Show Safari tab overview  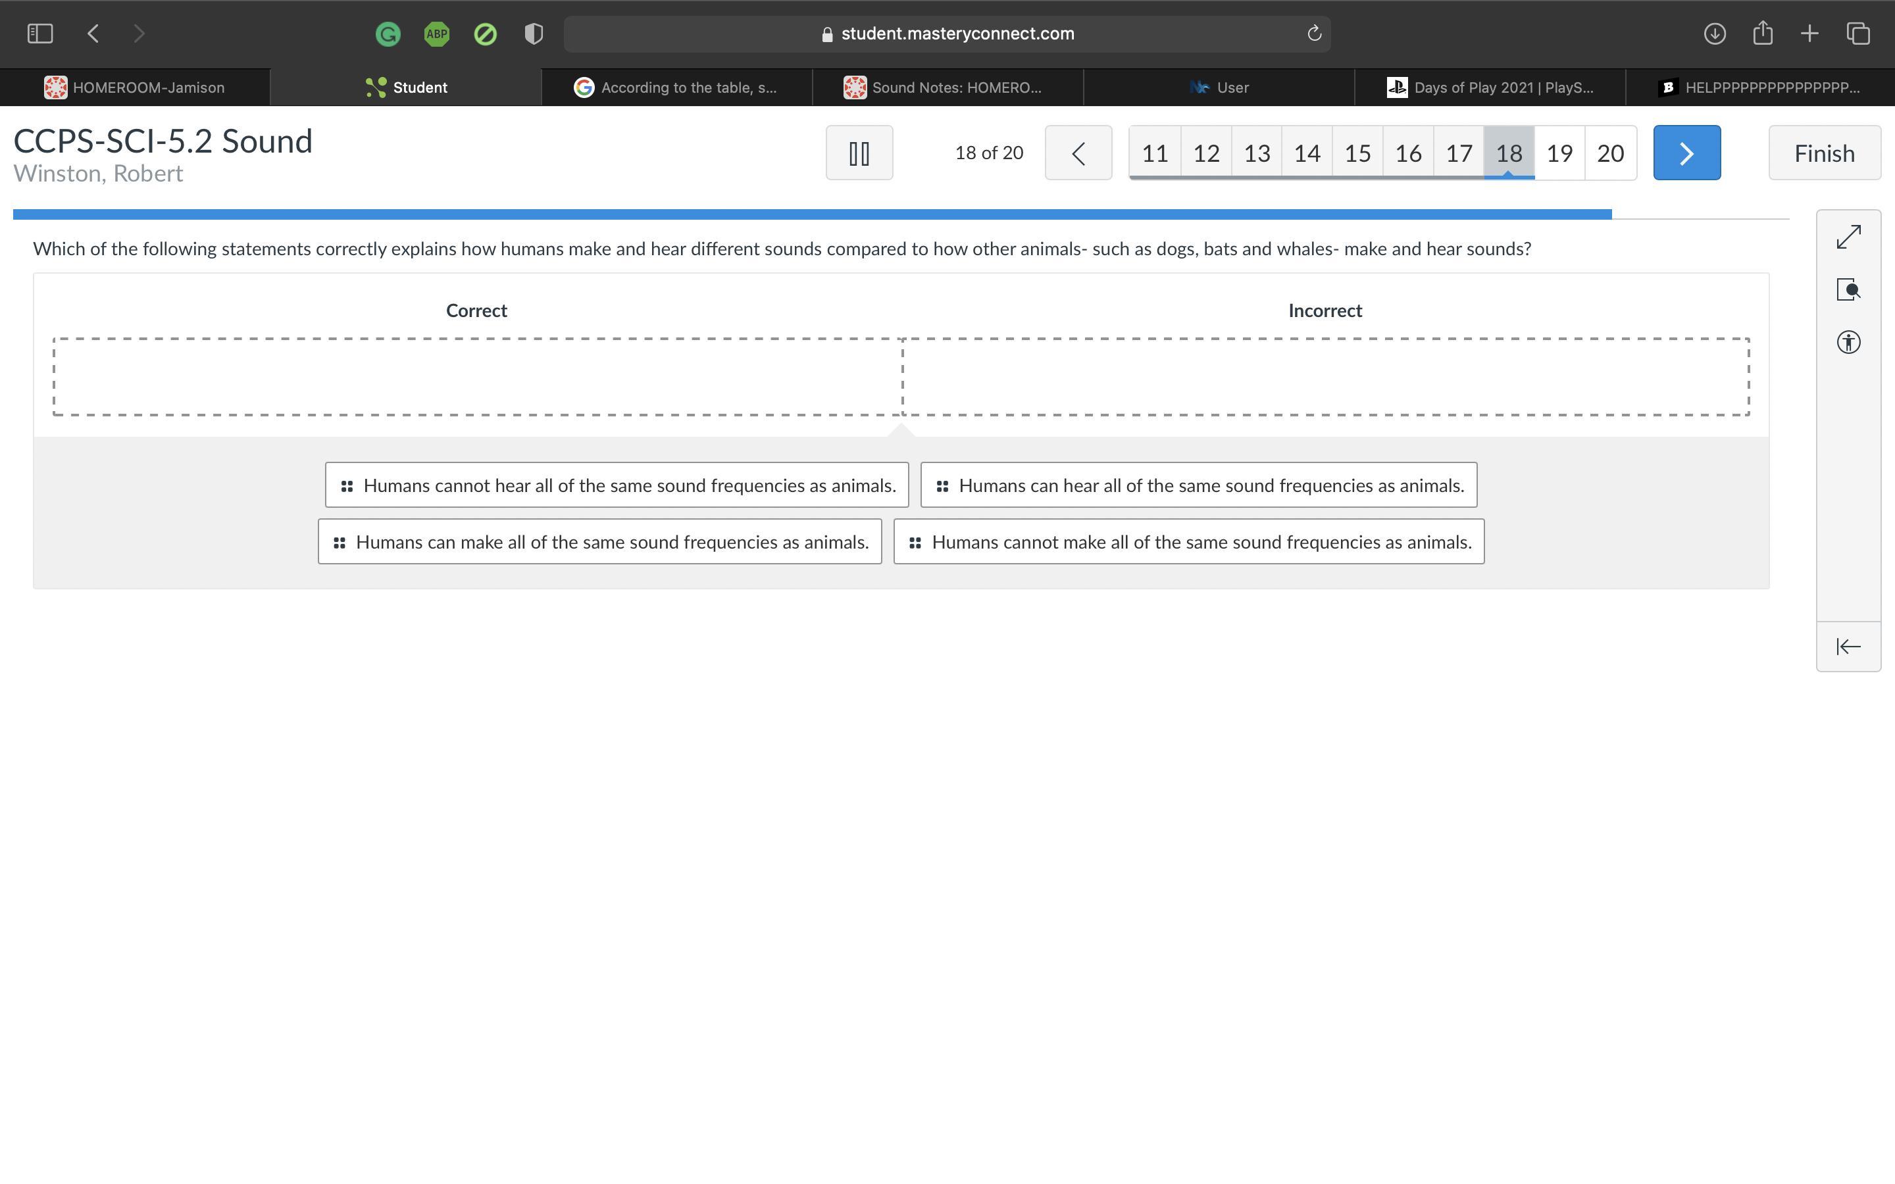[1858, 34]
